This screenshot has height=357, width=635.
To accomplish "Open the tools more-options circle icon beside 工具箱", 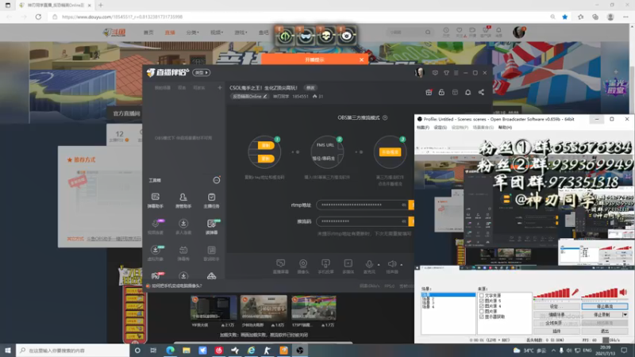I will pos(217,180).
